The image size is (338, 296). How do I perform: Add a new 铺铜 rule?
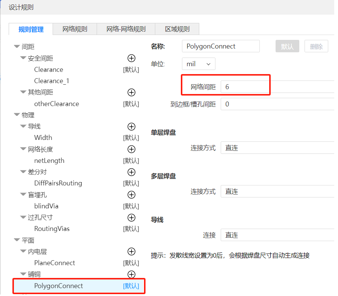pos(131,274)
